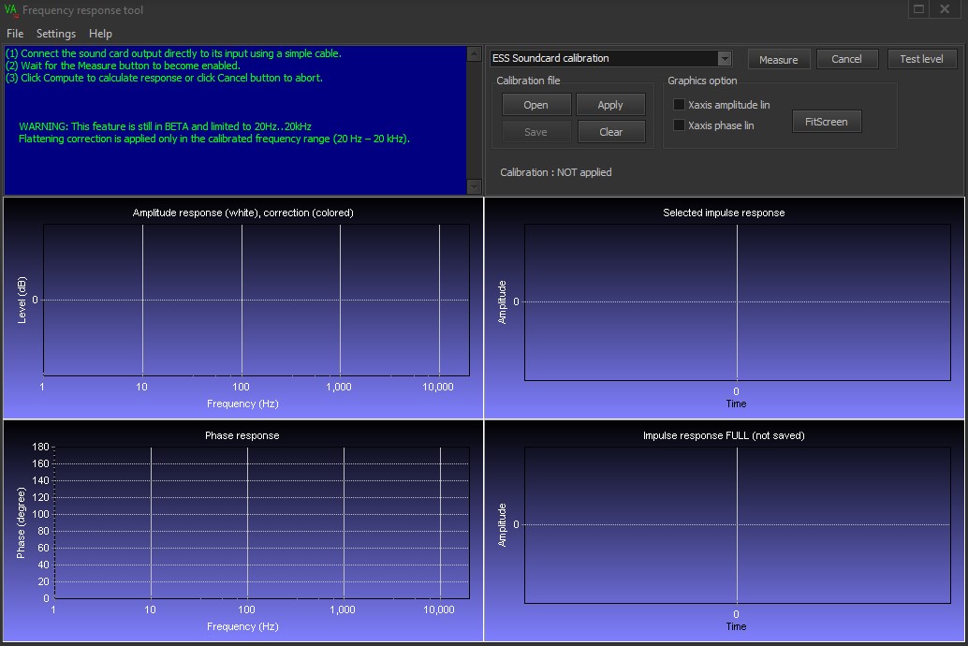The height and width of the screenshot is (646, 968).
Task: Enable Xaxis amplitude lin checkbox
Action: [679, 104]
